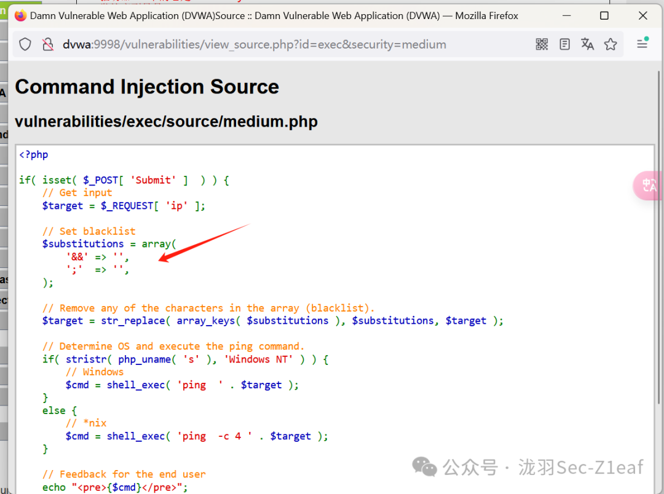Image resolution: width=664 pixels, height=494 pixels.
Task: Click the '// Windows' comment
Action: [x=95, y=372]
